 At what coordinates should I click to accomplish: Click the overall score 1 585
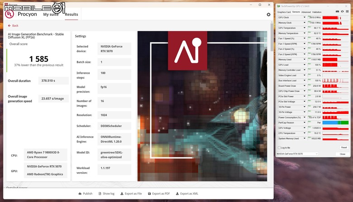pyautogui.click(x=39, y=59)
